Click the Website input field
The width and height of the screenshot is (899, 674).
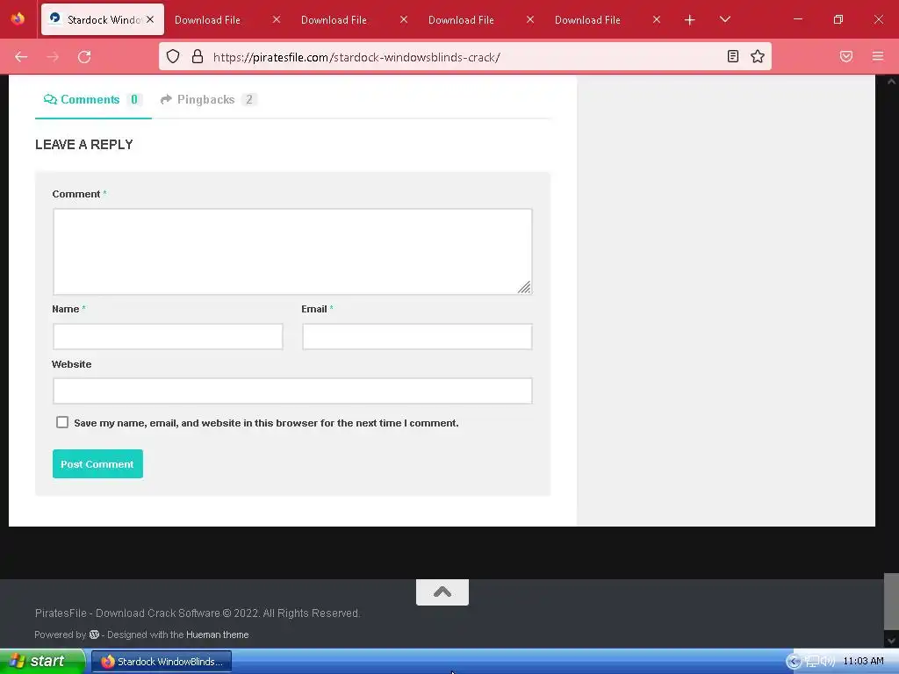[x=292, y=391]
